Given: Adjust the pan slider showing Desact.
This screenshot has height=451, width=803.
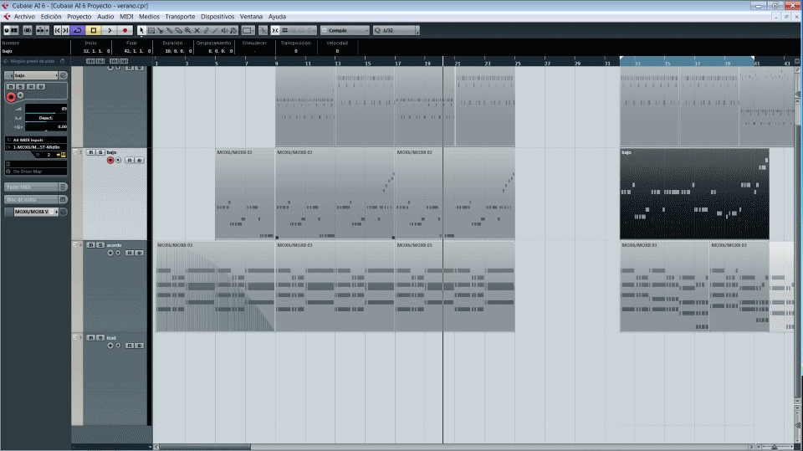Looking at the screenshot, I should [45, 118].
